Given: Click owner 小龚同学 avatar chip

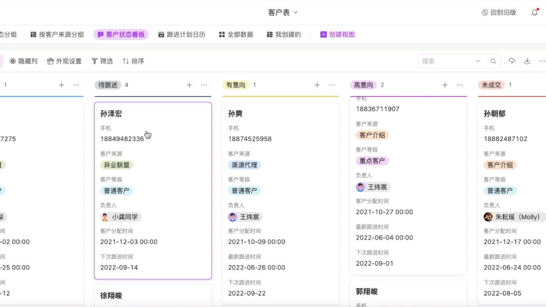Looking at the screenshot, I should [121, 217].
